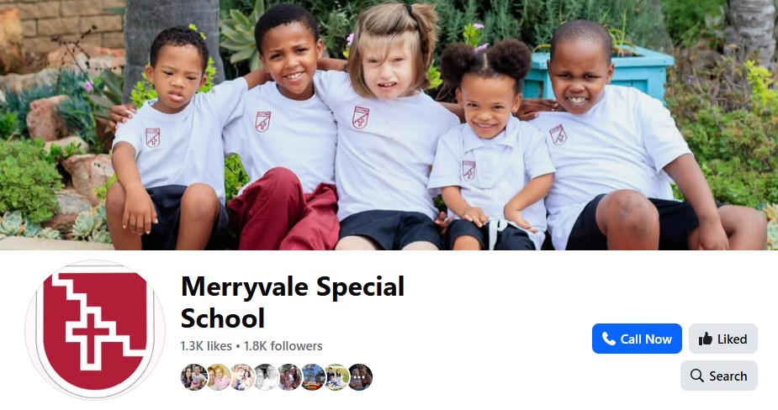Click the phone icon on Call Now
Viewport: 778px width, 410px height.
pyautogui.click(x=608, y=339)
